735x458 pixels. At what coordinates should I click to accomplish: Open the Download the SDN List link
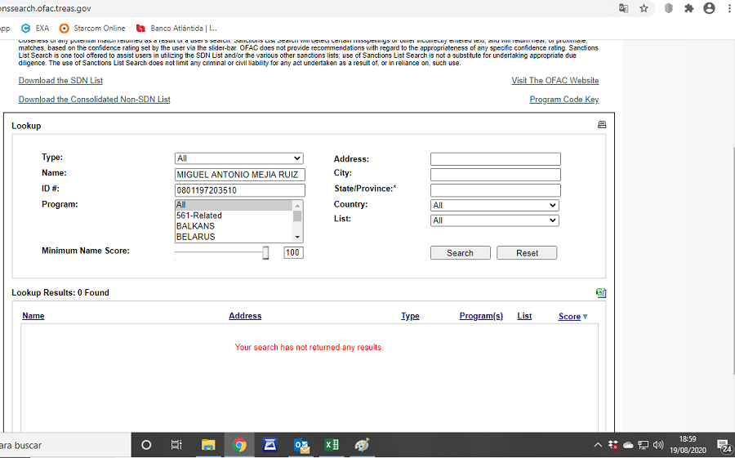click(60, 81)
